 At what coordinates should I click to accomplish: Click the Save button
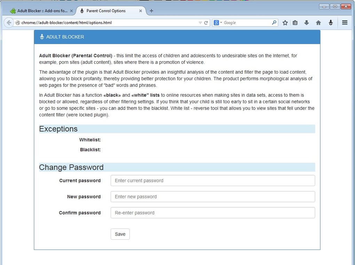[120, 234]
